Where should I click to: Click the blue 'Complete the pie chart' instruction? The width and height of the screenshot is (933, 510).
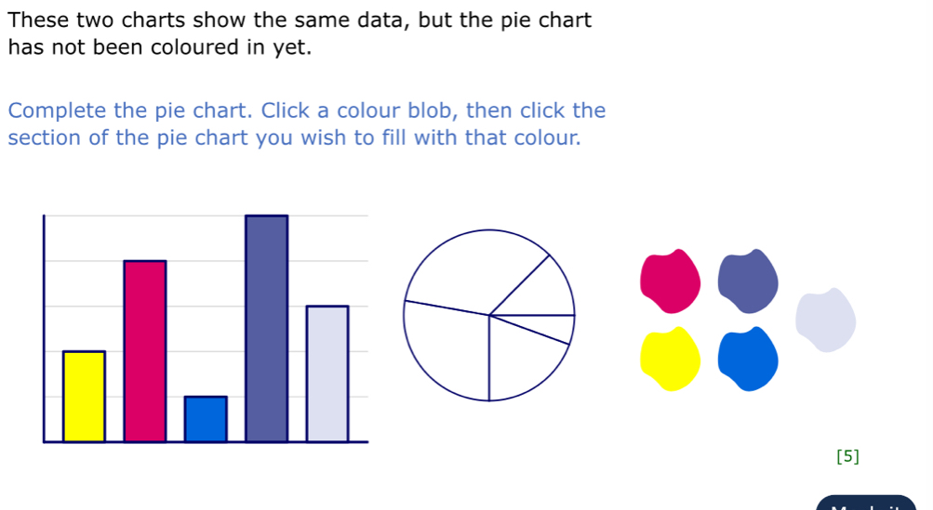pos(306,124)
